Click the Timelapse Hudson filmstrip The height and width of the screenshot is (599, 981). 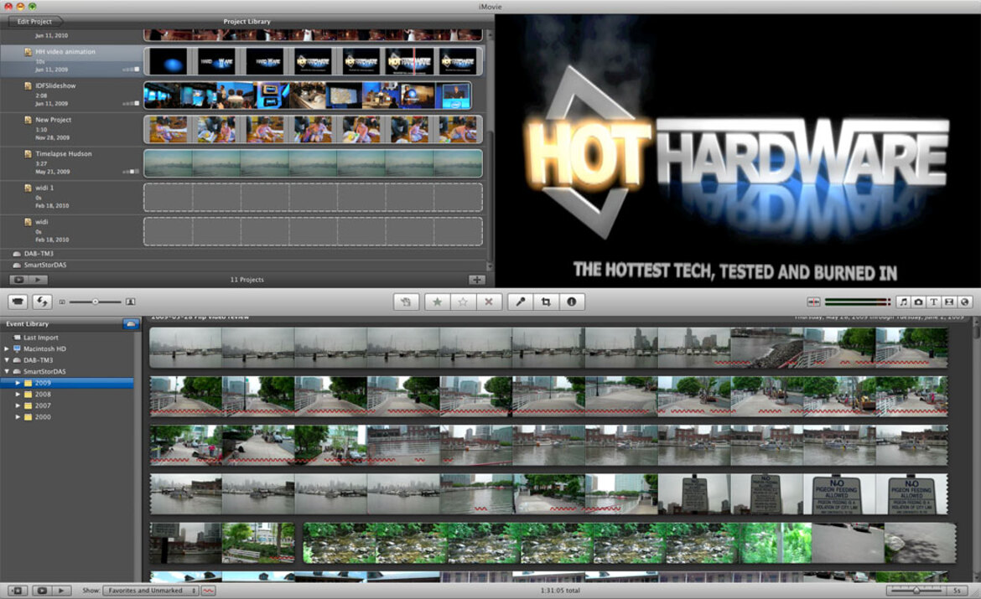[x=314, y=163]
